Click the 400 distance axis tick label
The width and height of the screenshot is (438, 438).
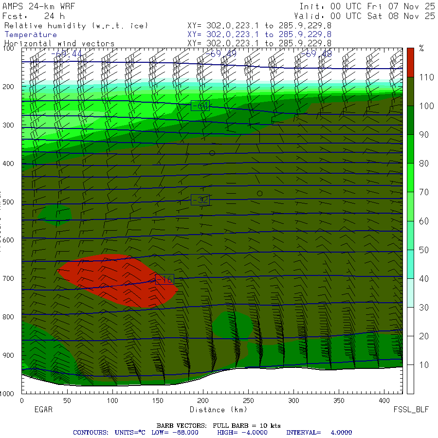click(x=384, y=401)
